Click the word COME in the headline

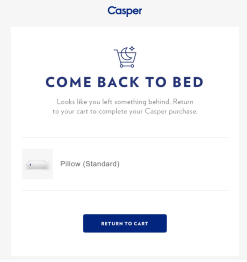[68, 82]
